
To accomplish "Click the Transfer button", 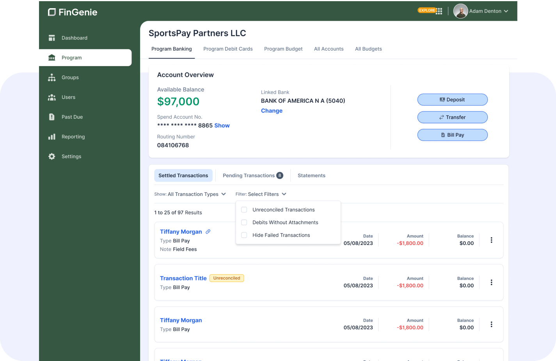I will click(x=453, y=117).
